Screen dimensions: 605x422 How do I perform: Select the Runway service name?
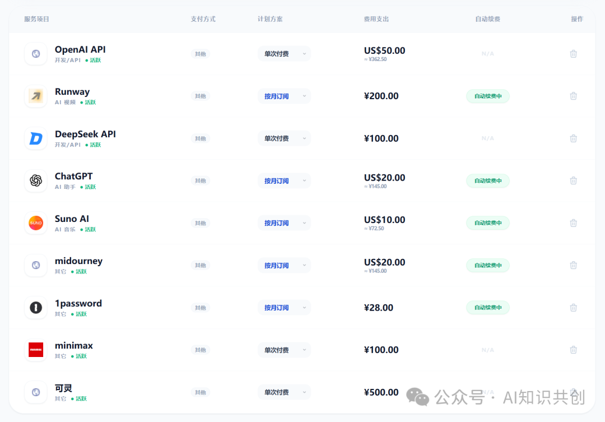point(72,92)
